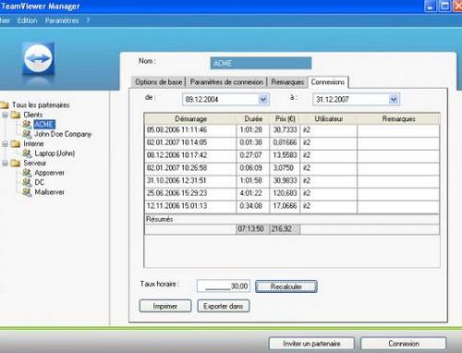Click the Taux horaire input field

pyautogui.click(x=224, y=286)
